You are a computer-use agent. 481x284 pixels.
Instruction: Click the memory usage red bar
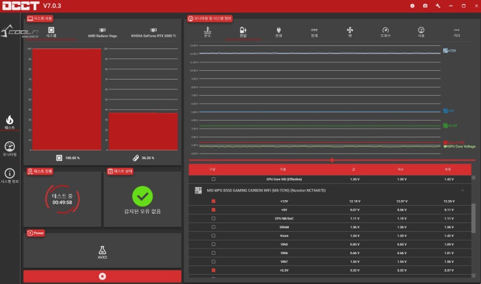tap(143, 131)
